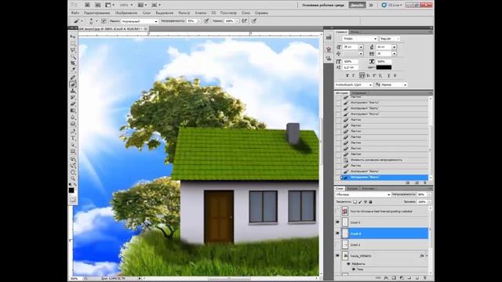Click Основная рабочая среда workspace button
This screenshot has height=282, width=502.
pyautogui.click(x=323, y=5)
